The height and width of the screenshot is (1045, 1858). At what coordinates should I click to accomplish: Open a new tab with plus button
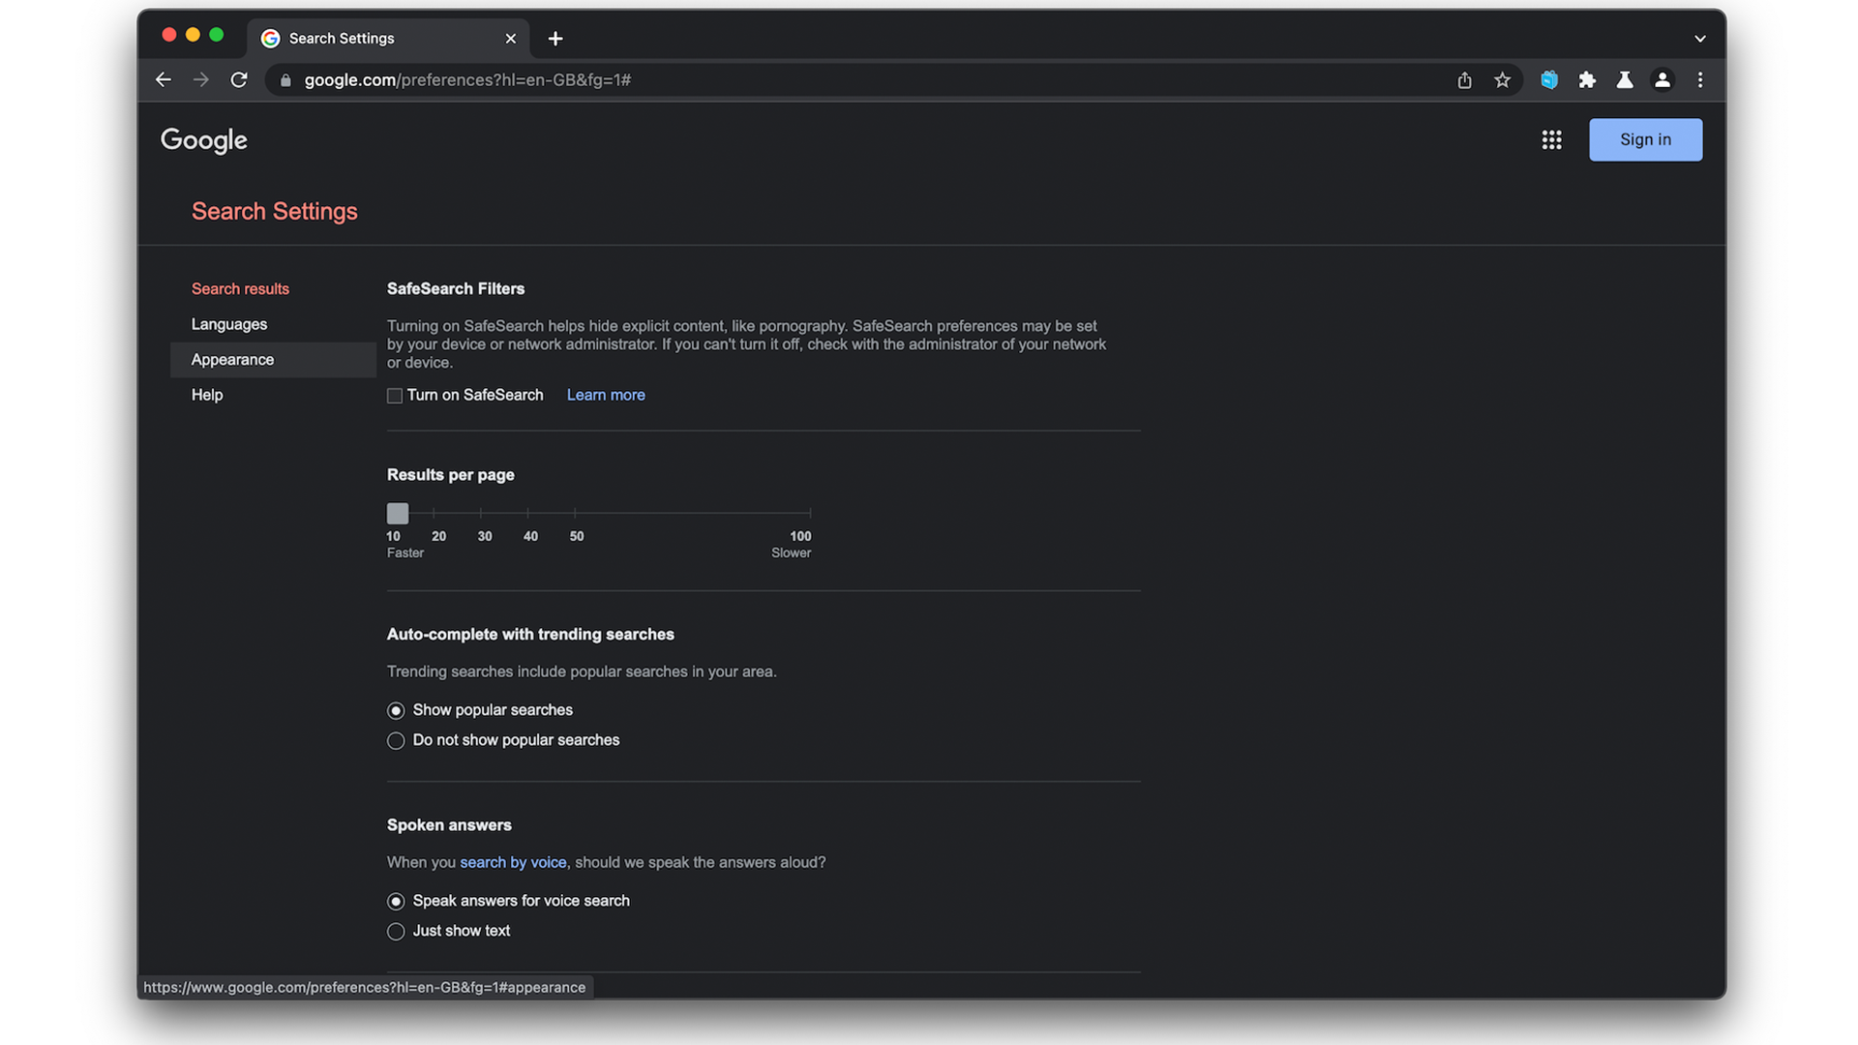[555, 39]
